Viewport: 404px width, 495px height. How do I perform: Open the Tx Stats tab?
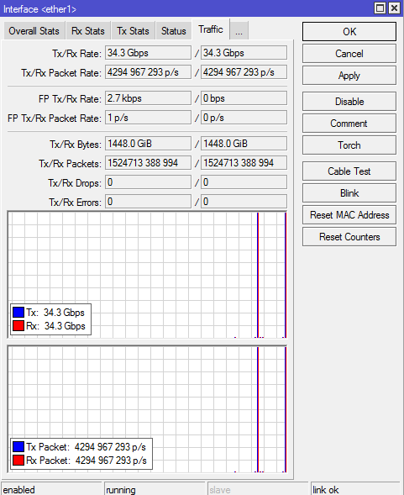coord(133,31)
